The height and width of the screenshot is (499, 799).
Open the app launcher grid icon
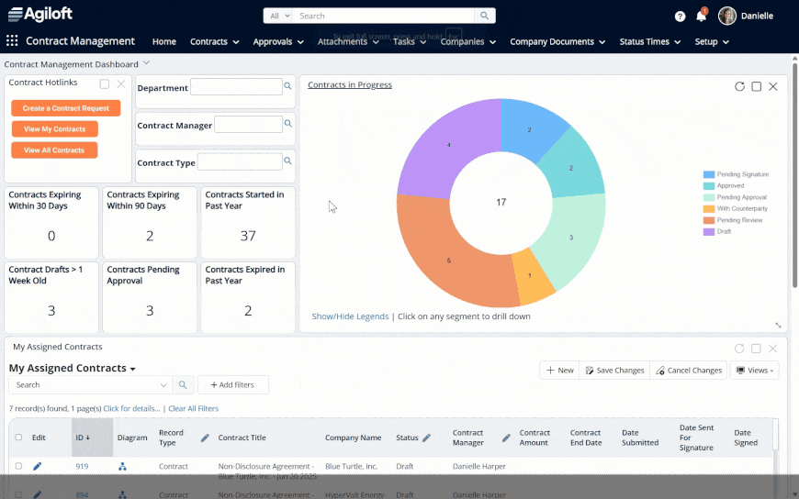12,40
